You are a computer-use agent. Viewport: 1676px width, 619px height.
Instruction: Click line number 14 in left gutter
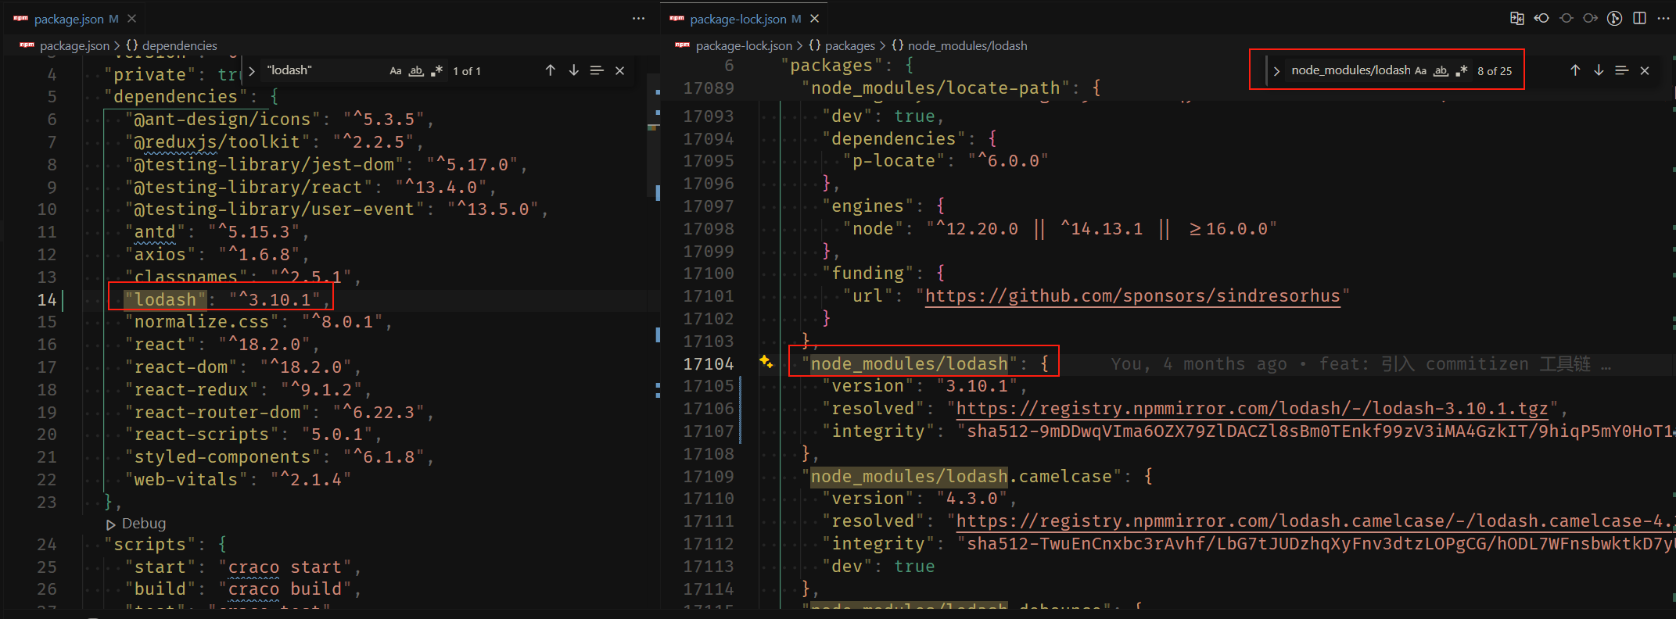(47, 300)
